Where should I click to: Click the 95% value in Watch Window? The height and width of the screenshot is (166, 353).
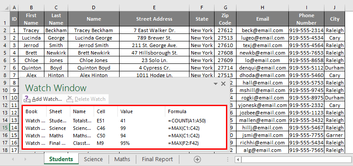coord(125,143)
